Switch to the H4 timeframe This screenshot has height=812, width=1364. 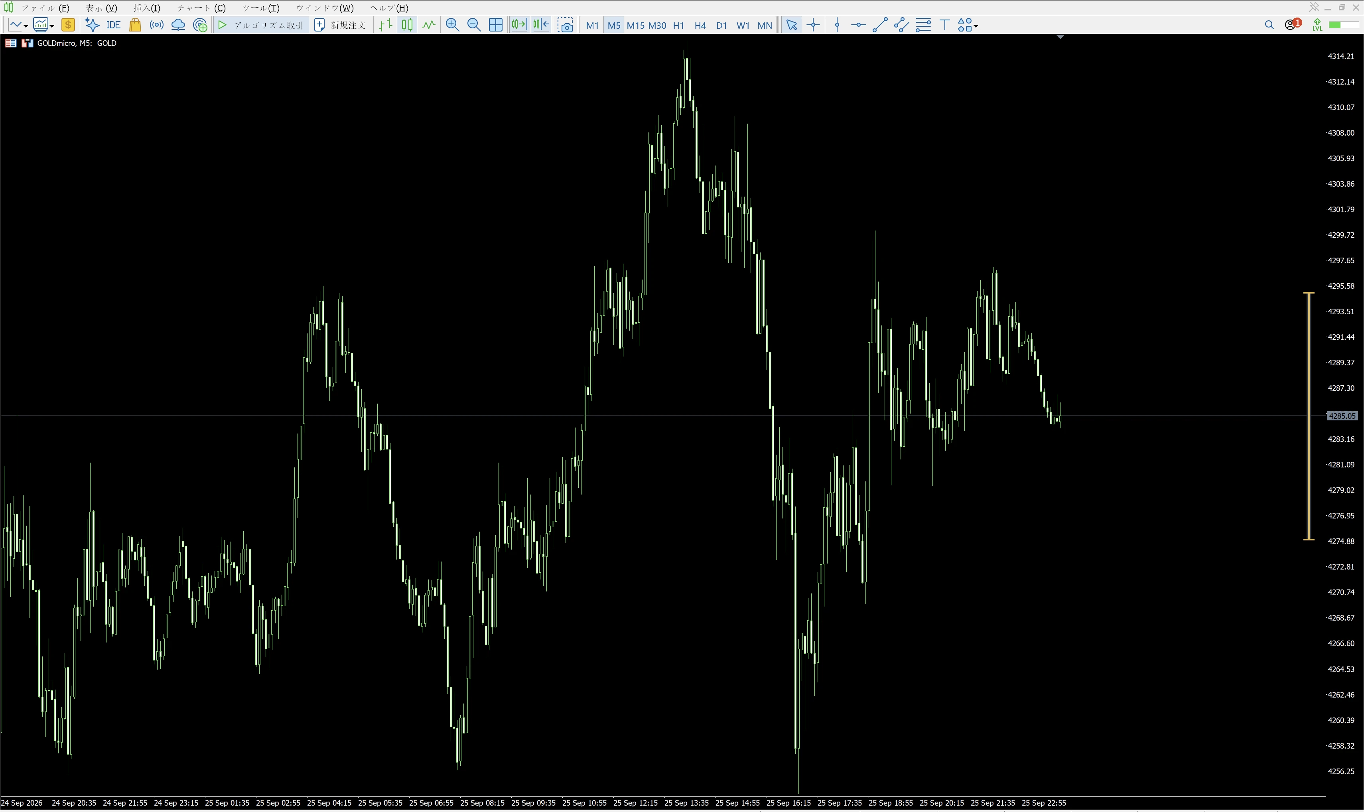[x=700, y=25]
